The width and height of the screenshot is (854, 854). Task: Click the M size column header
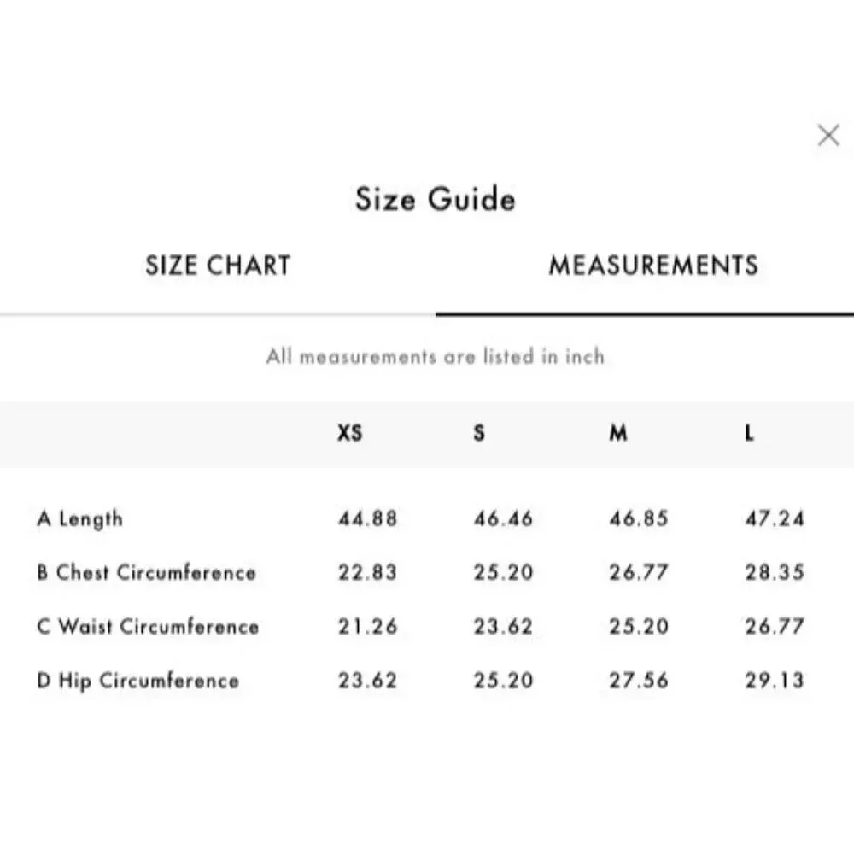tap(618, 434)
